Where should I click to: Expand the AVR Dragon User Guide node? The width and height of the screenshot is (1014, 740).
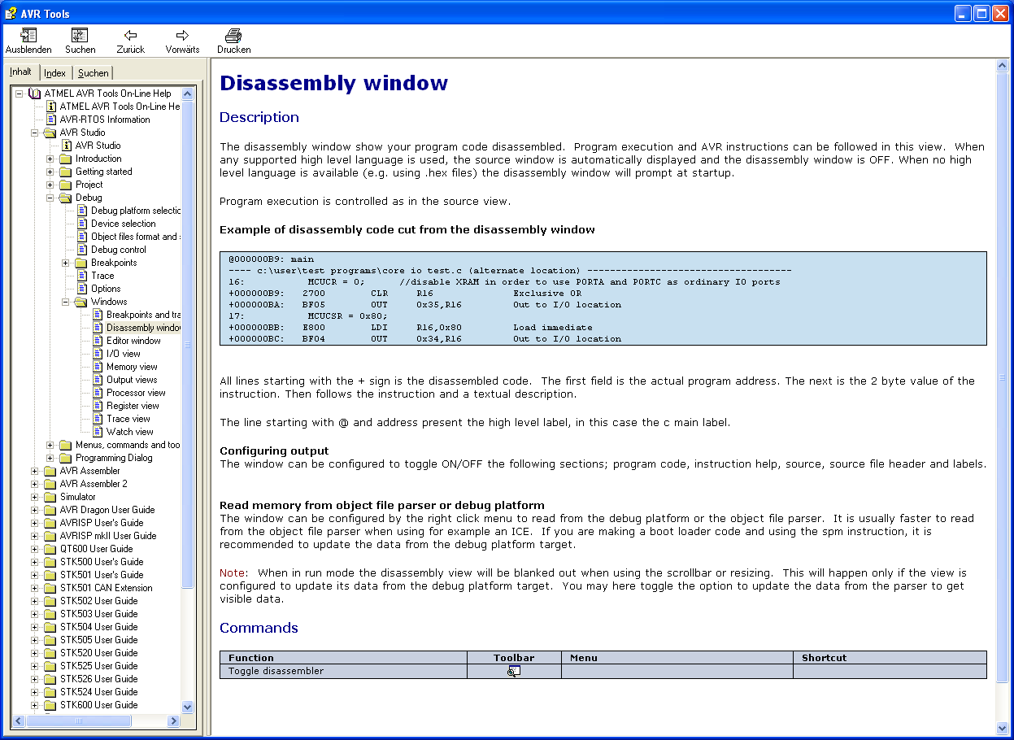[35, 510]
